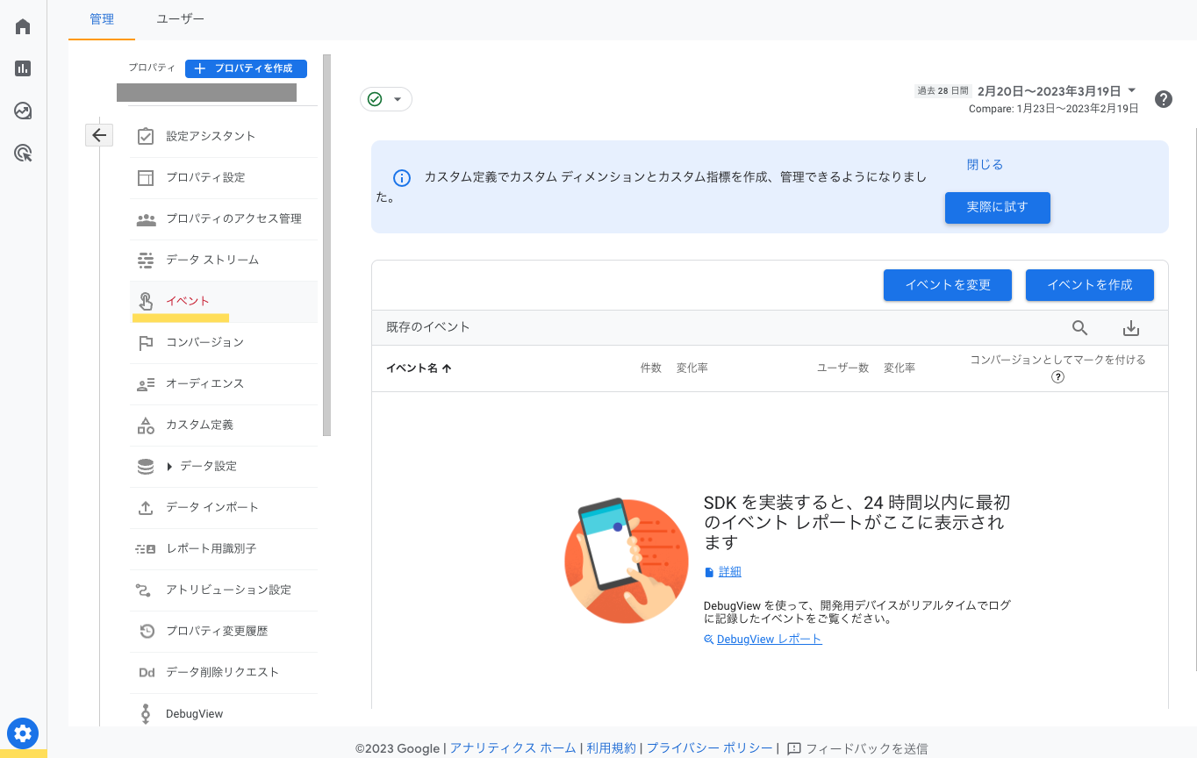
Task: Click the データ インポート upload icon
Action: click(x=146, y=508)
